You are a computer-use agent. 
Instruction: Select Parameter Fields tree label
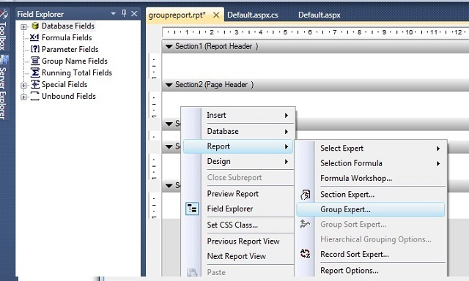pyautogui.click(x=70, y=49)
